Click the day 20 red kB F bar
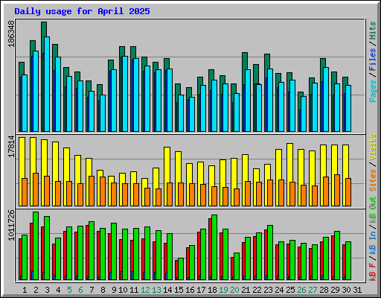 (x=232, y=268)
